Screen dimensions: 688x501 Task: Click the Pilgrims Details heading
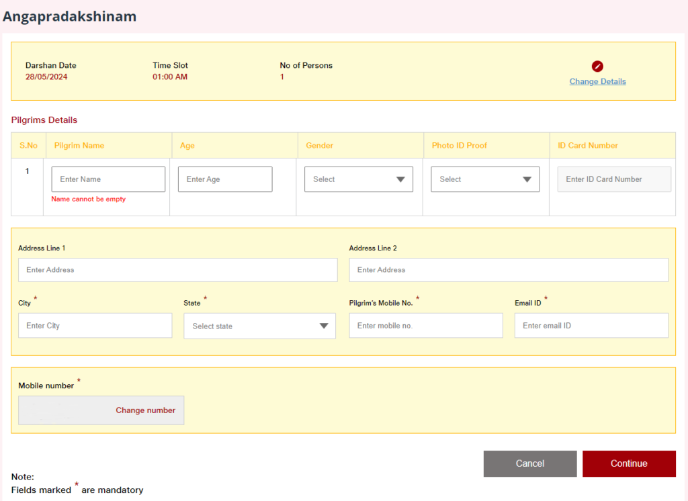44,120
